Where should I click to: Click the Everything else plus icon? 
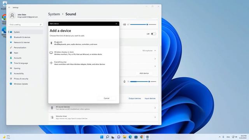[x=51, y=63]
